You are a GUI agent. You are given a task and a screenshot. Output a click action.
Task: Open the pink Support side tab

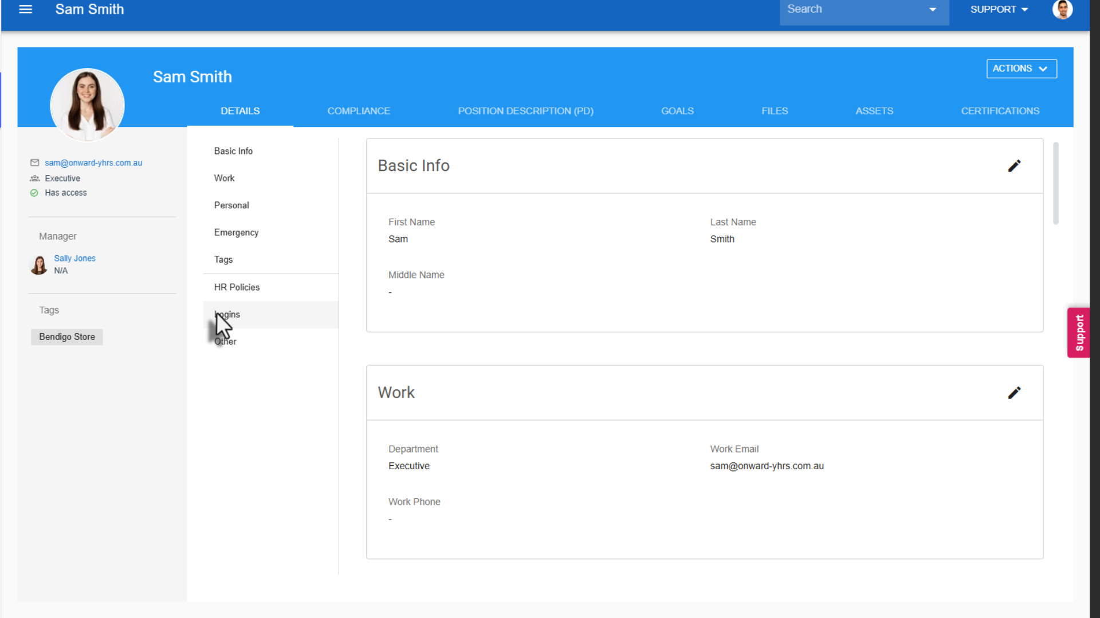pos(1079,332)
